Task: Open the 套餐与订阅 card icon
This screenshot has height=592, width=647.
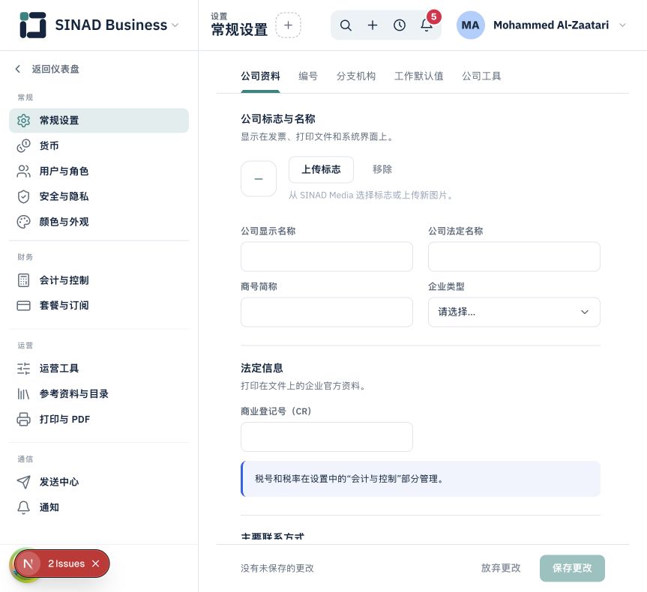Action: 23,306
